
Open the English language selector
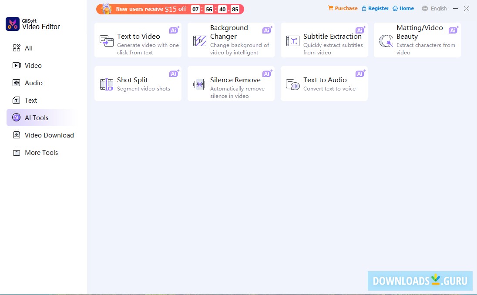click(439, 8)
